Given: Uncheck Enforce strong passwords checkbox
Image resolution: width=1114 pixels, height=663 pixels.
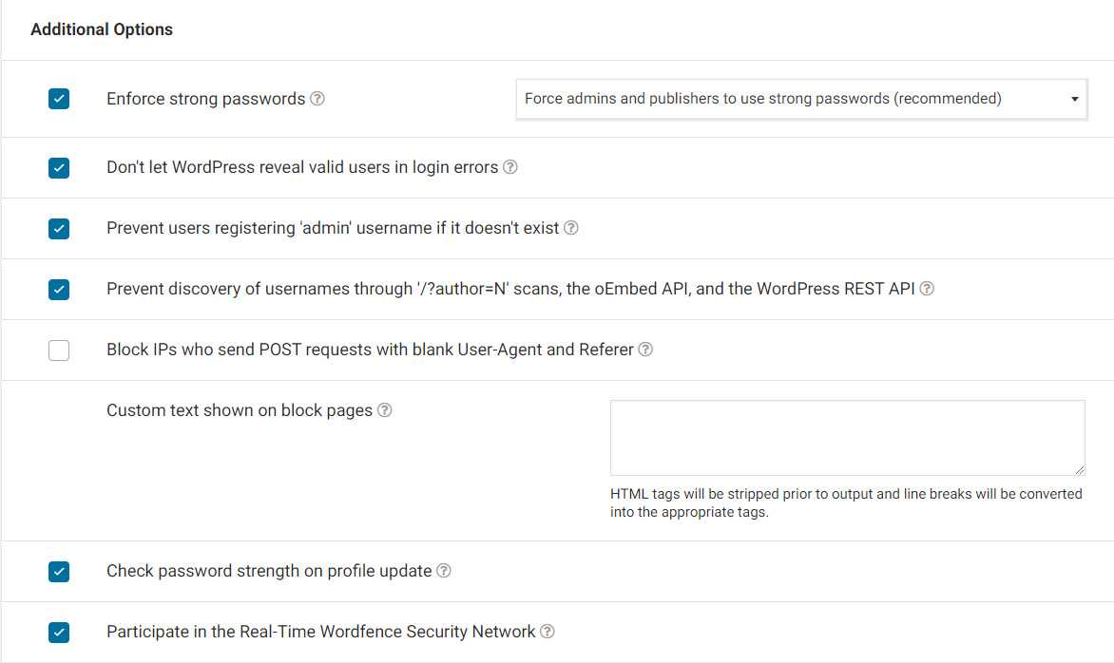Looking at the screenshot, I should coord(59,99).
